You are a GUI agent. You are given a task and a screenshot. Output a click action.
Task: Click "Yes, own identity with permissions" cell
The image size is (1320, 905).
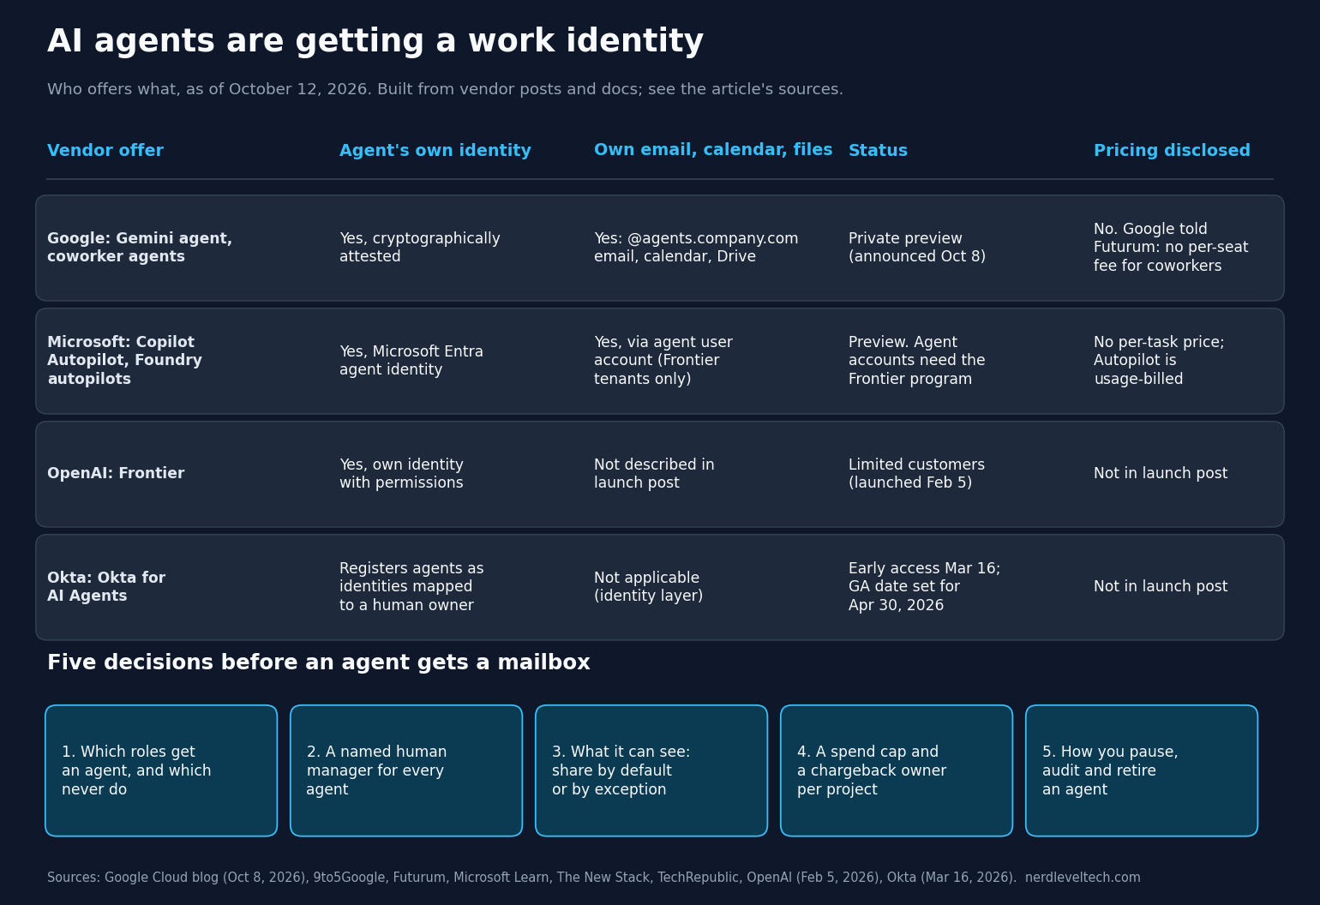(401, 474)
